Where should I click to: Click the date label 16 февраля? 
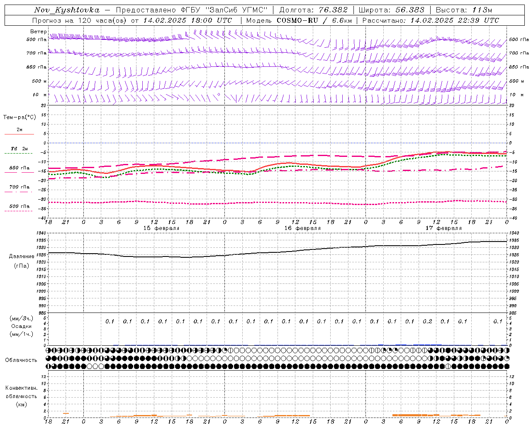(302, 228)
